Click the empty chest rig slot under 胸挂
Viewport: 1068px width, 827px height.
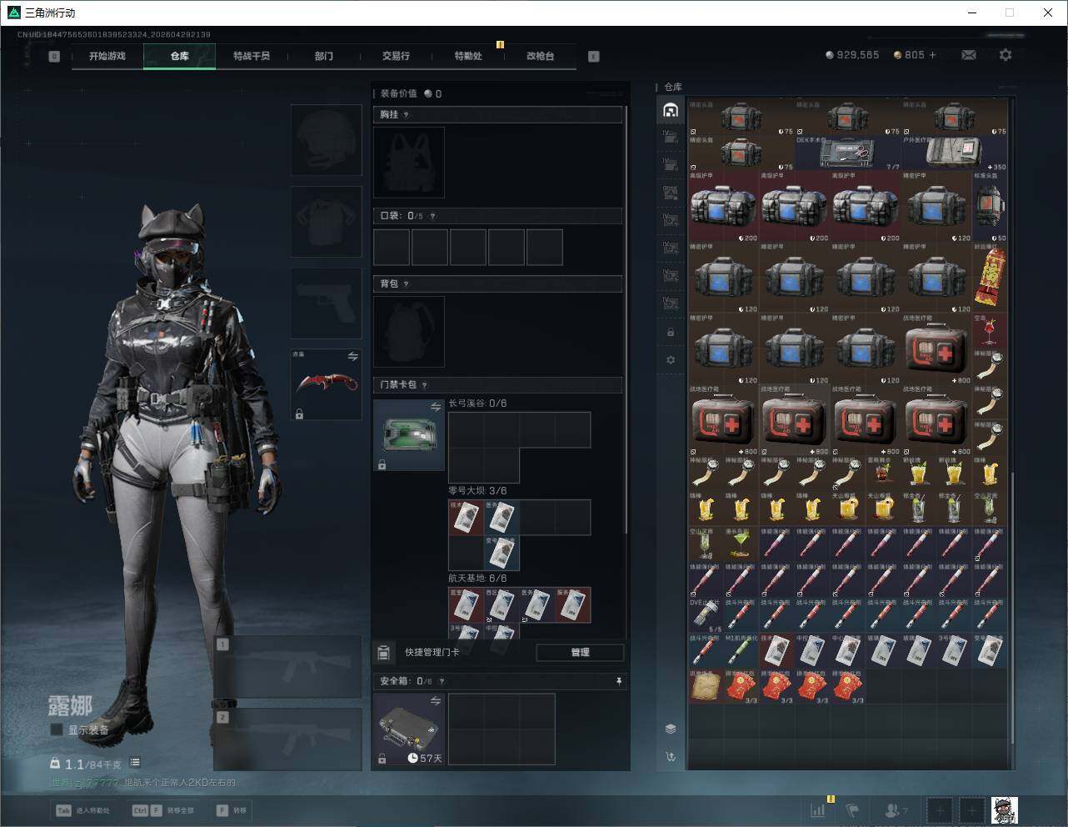(409, 163)
